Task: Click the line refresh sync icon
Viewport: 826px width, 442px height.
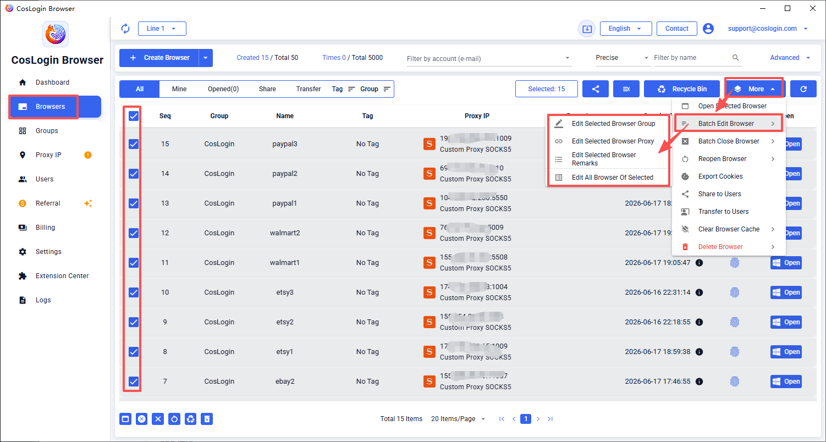Action: [x=125, y=29]
